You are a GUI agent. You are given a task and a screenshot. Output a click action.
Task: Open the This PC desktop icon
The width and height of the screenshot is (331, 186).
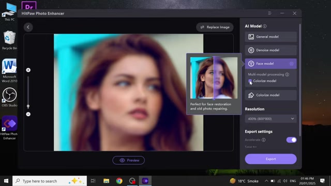[x=9, y=12]
